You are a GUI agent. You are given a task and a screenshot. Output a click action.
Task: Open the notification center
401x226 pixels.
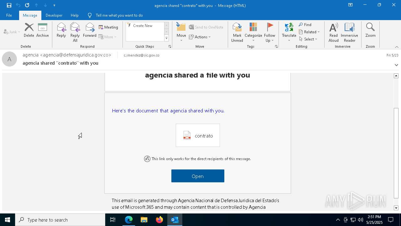[x=391, y=220]
